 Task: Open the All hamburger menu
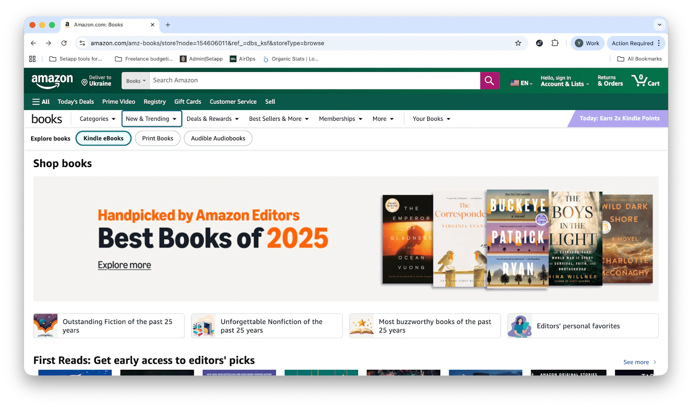click(x=41, y=102)
